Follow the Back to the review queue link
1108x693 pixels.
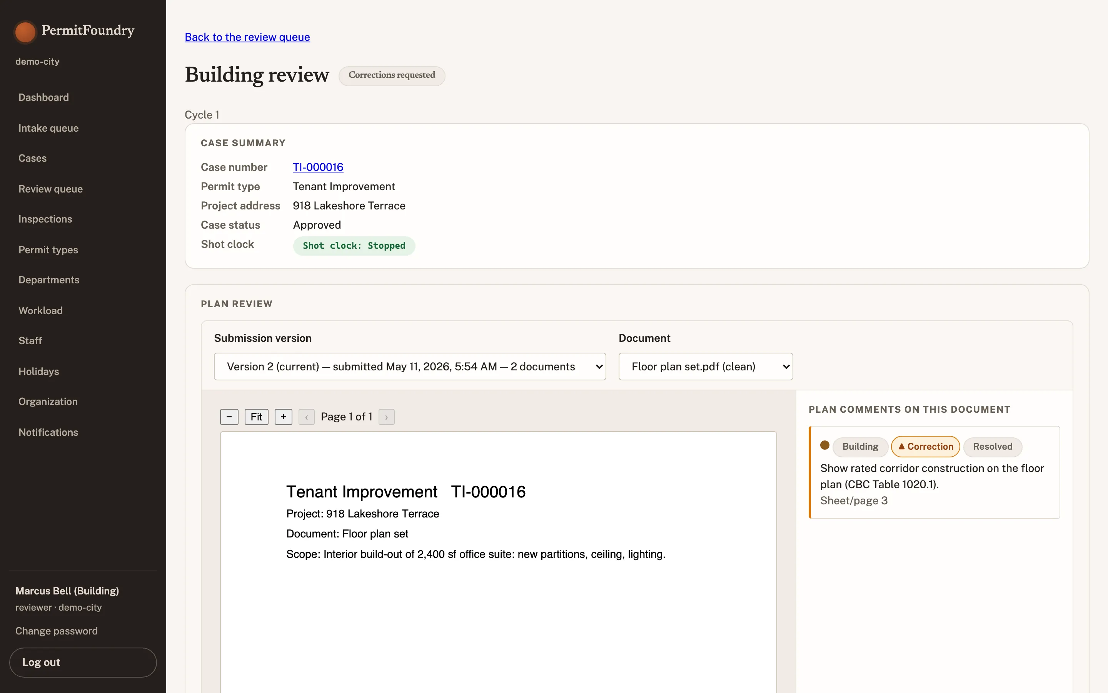(247, 37)
